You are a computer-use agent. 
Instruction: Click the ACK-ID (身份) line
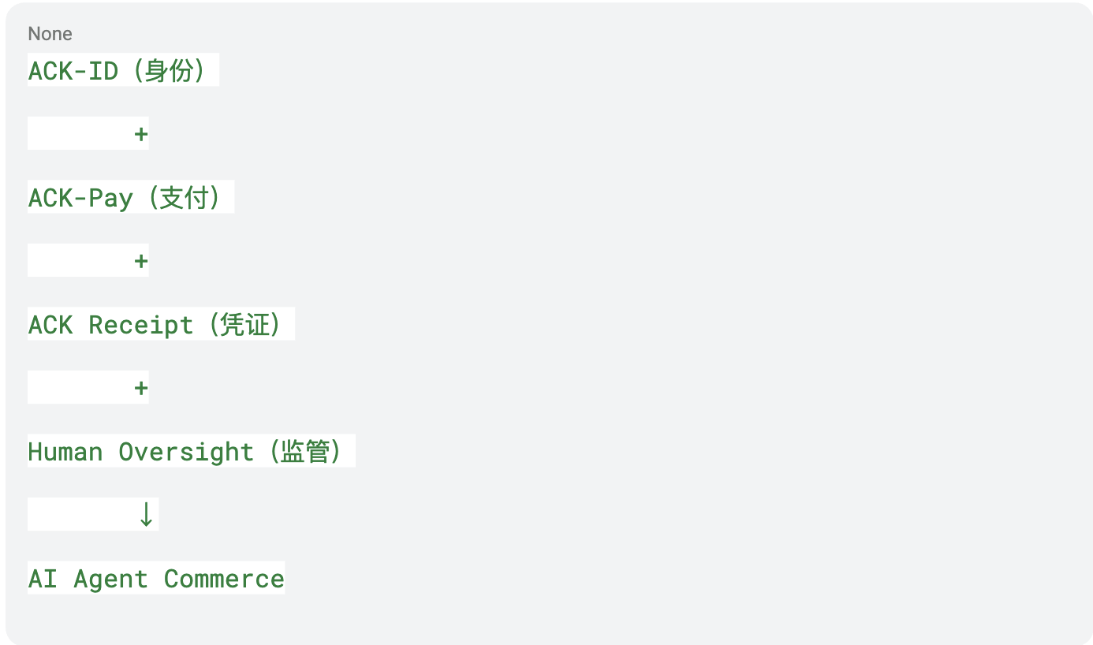(x=123, y=70)
